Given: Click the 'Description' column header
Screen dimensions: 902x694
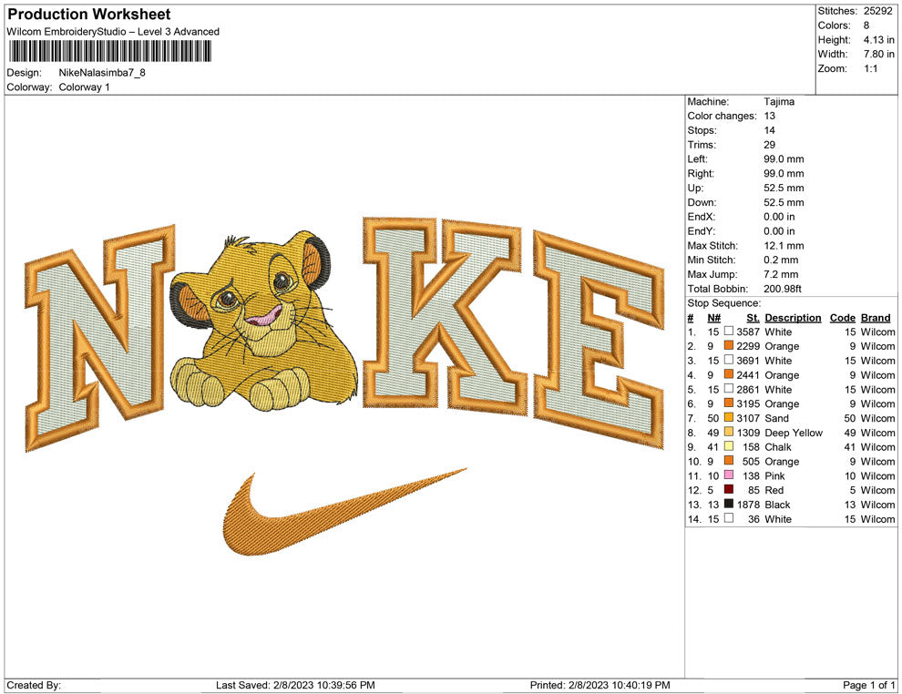Looking at the screenshot, I should click(793, 317).
